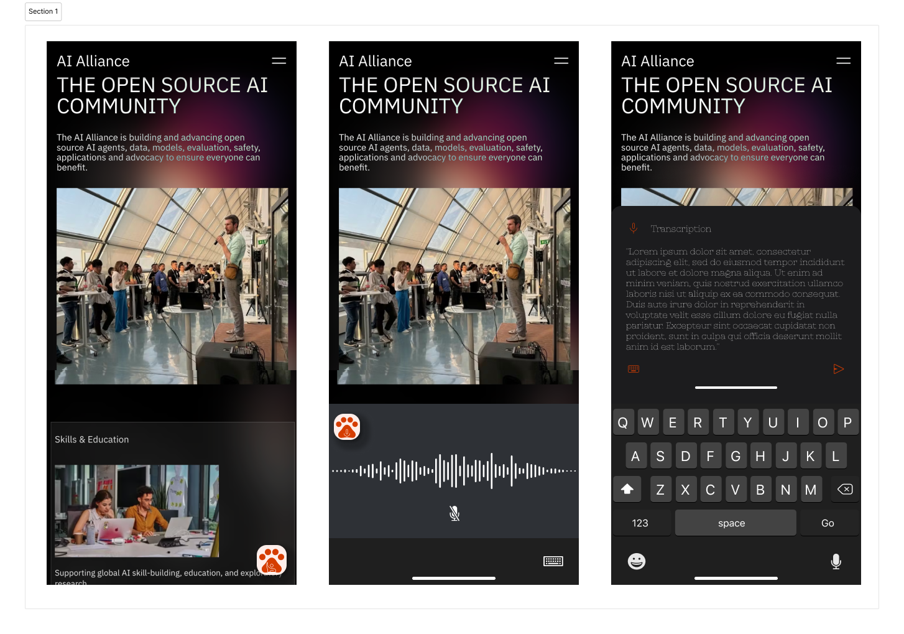
Task: Open the Skills & Education card image
Action: [137, 511]
